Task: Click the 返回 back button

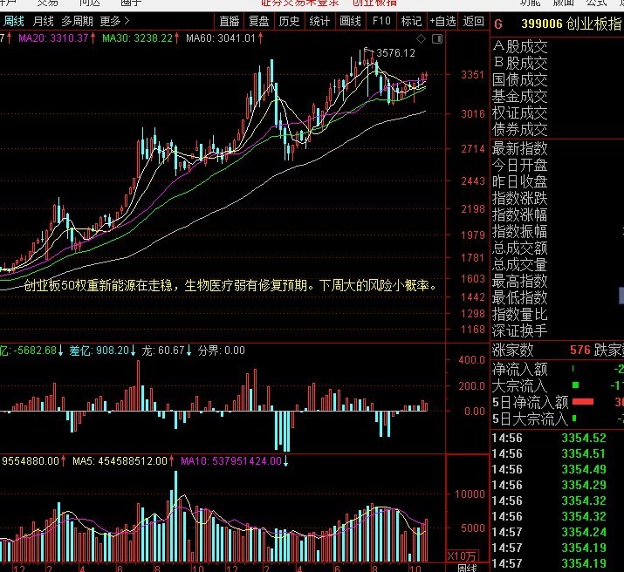Action: pos(474,21)
